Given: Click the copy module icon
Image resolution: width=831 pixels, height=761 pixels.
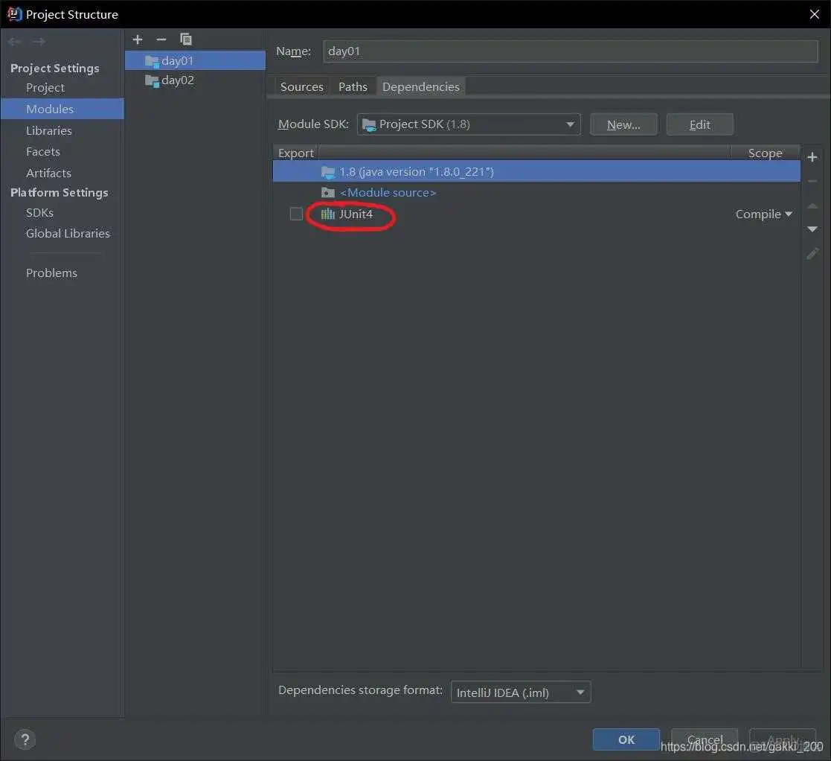Looking at the screenshot, I should [185, 39].
